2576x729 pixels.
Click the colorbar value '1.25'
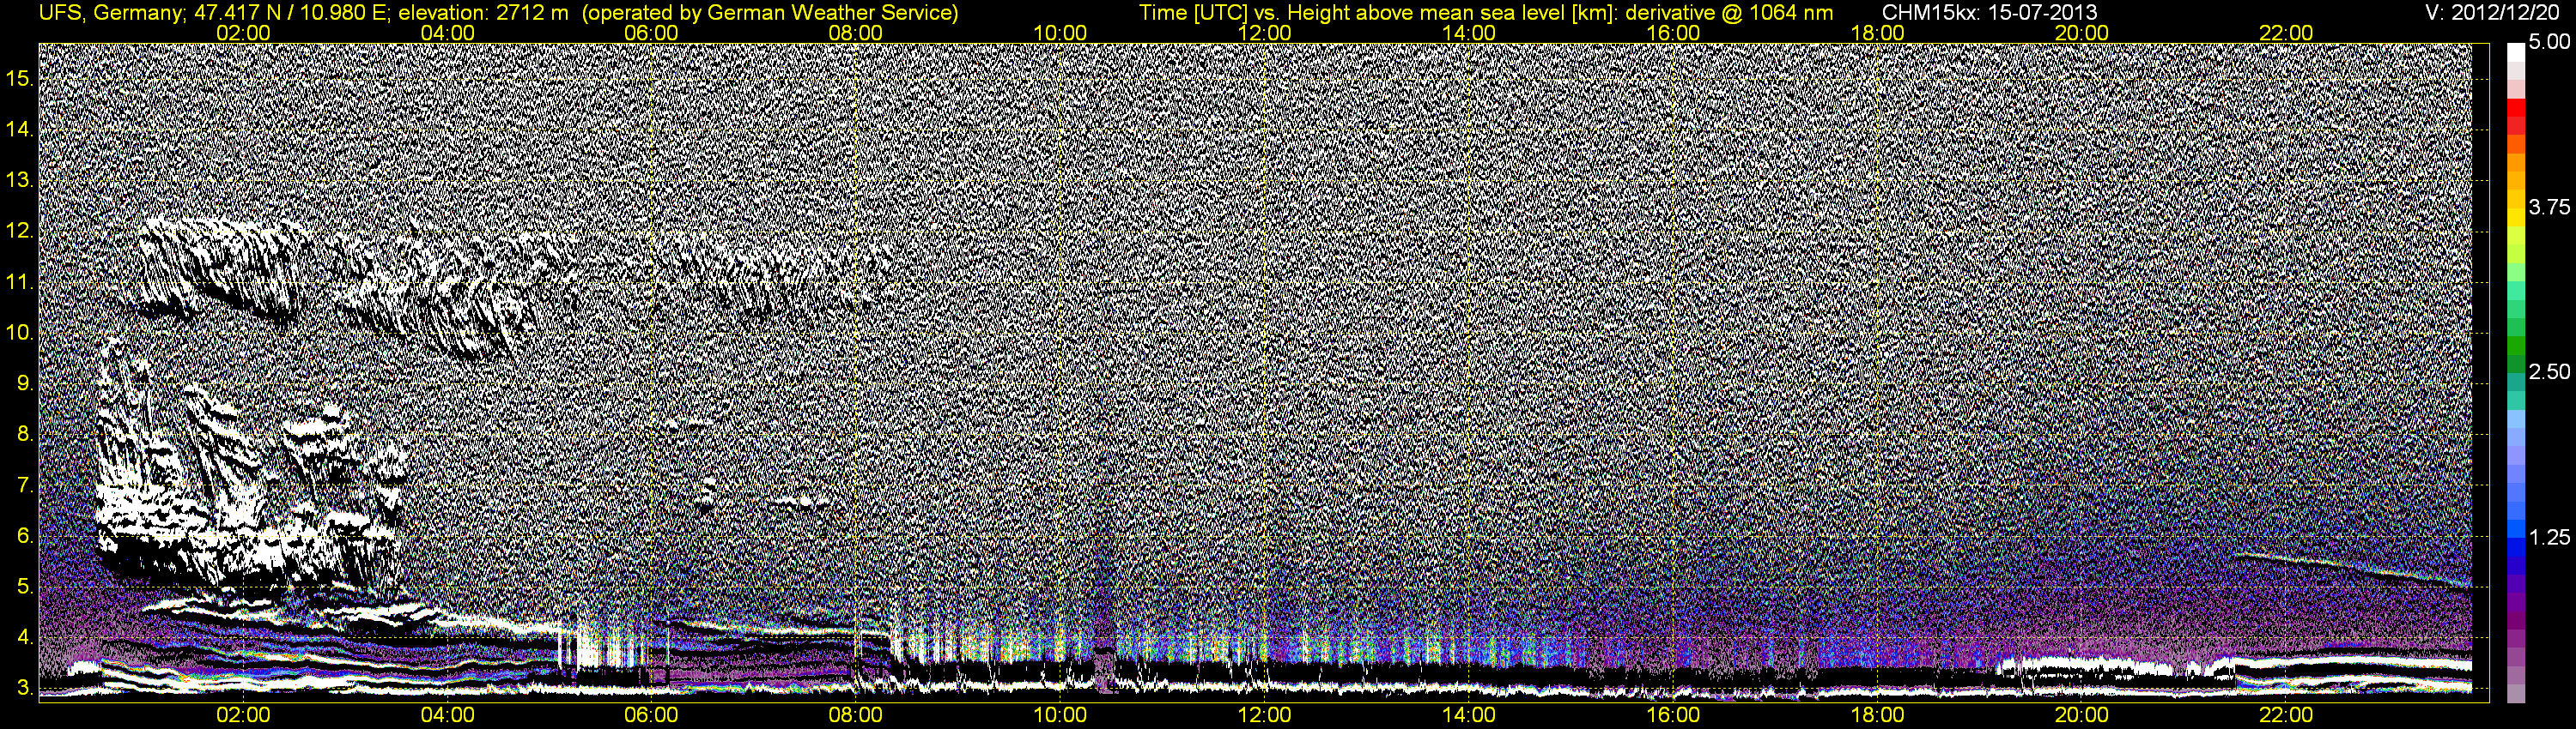[x=2549, y=537]
